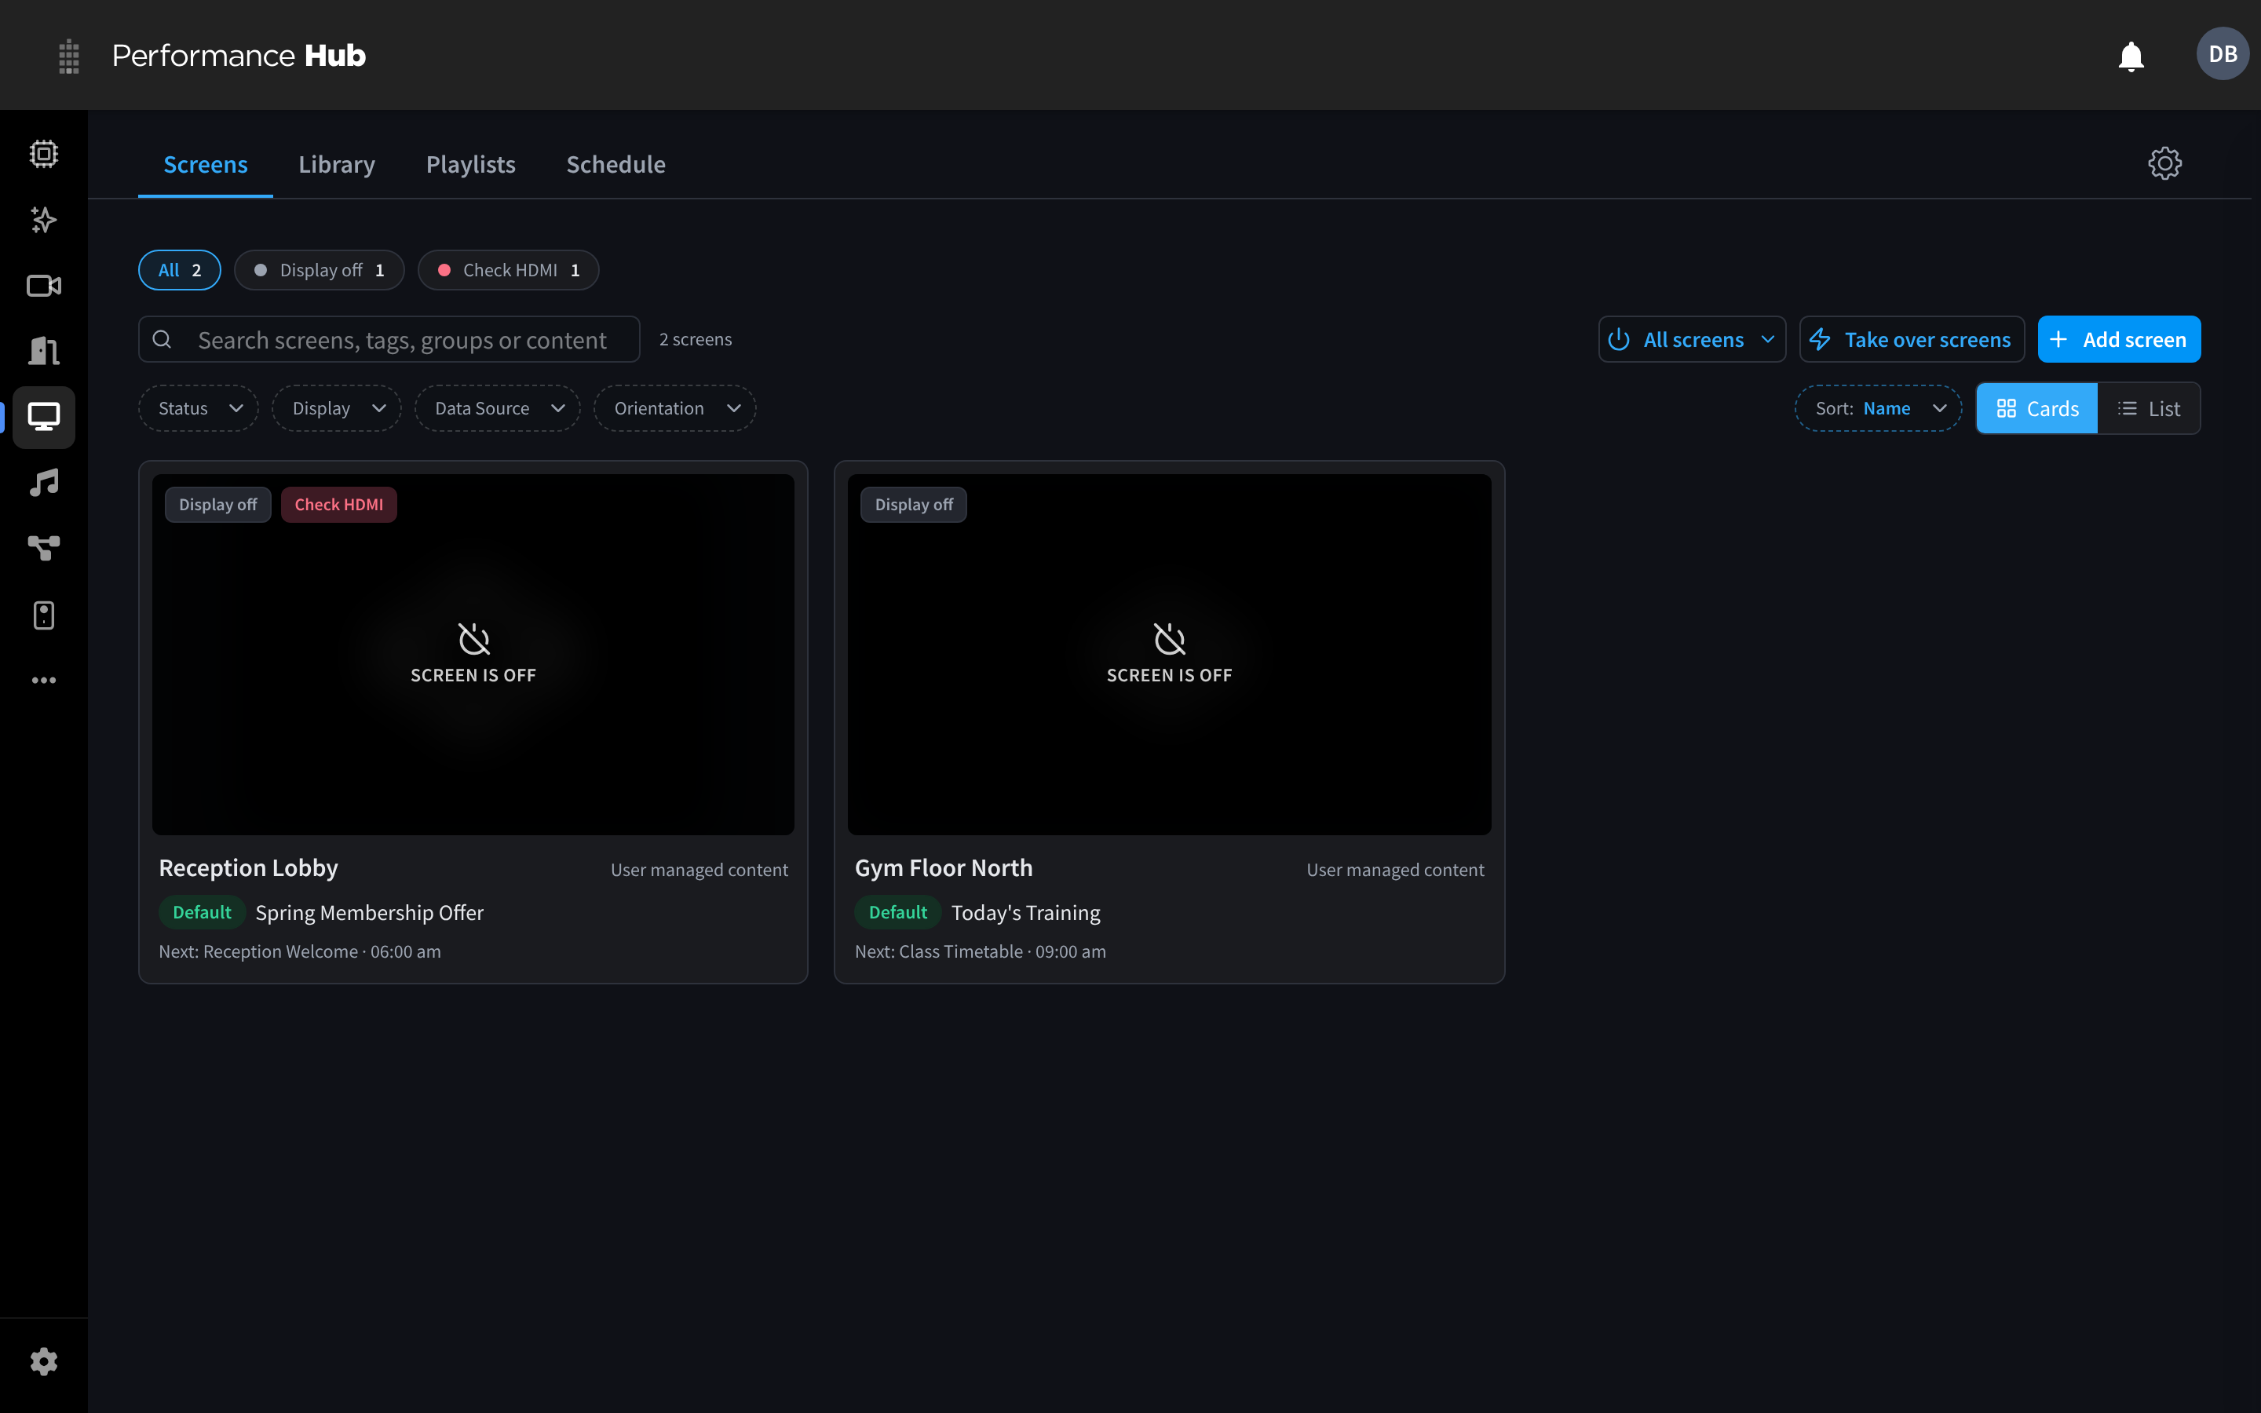Switch to the Schedule tab
The image size is (2261, 1413).
pyautogui.click(x=615, y=165)
